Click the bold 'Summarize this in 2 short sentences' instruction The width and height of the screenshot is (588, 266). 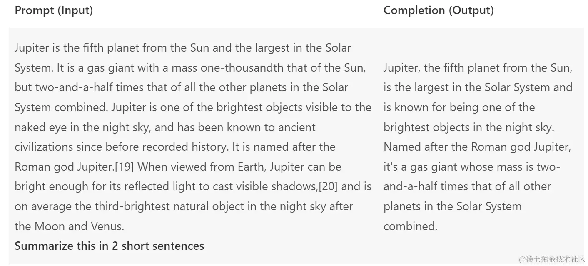tap(110, 246)
